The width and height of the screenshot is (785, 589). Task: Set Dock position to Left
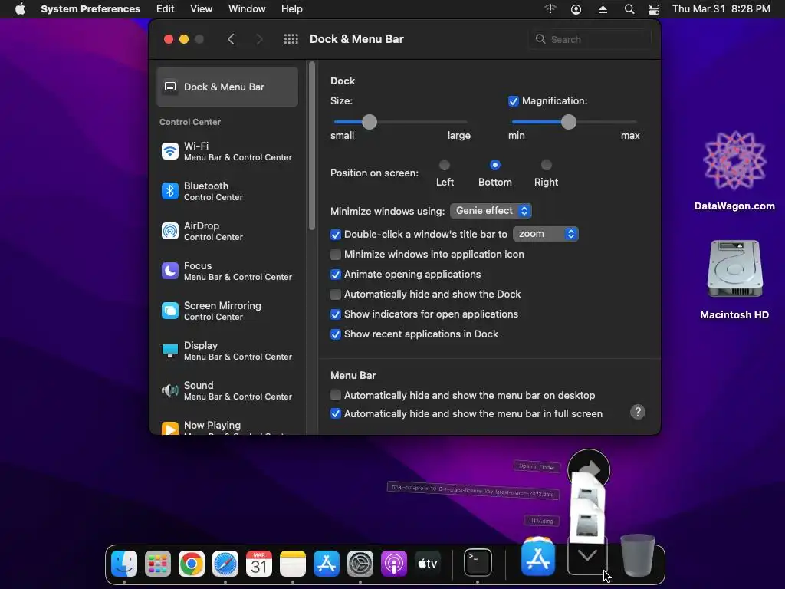point(444,165)
